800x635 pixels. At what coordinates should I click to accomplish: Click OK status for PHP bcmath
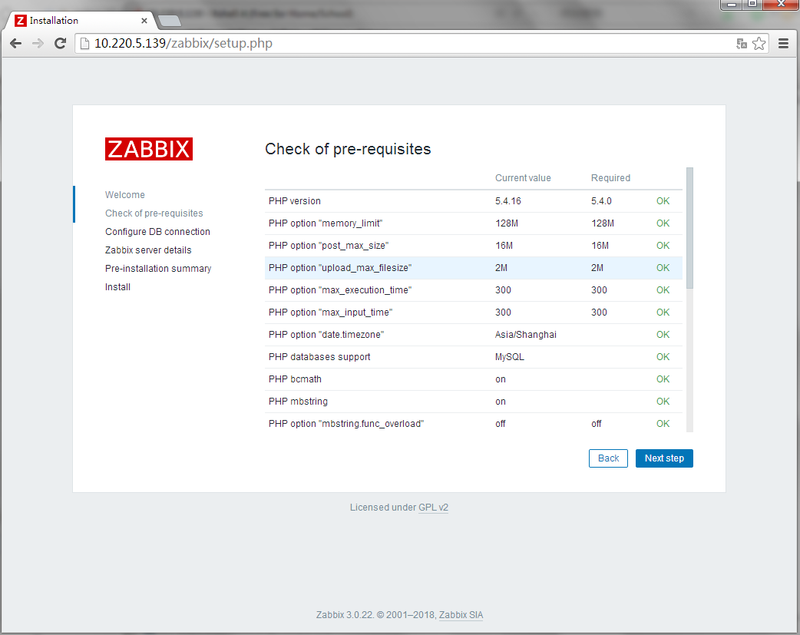(x=663, y=379)
